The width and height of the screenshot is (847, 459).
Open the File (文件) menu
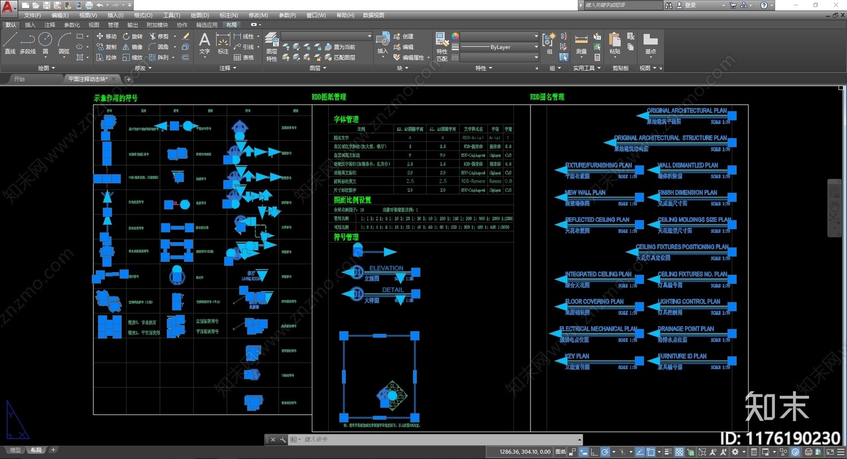tap(32, 15)
